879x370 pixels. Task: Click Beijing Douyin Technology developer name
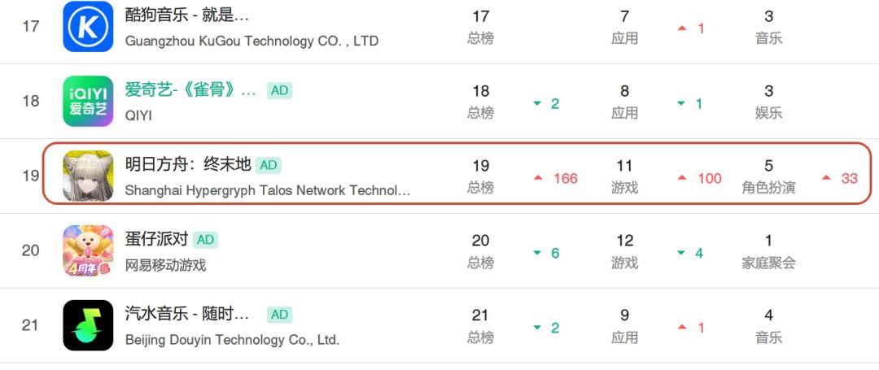click(232, 340)
